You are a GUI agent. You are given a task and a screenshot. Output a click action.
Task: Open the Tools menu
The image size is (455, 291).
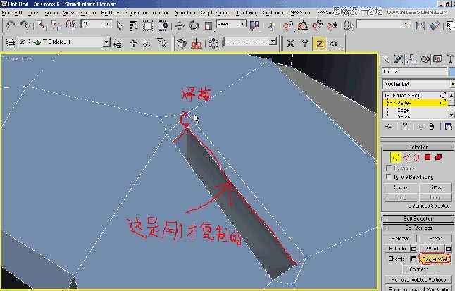coord(34,13)
